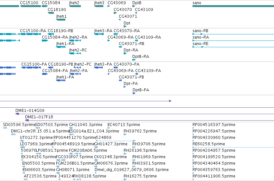Select the CG18190-PB protein feature
Screen dimensions: 274x181
[51, 68]
